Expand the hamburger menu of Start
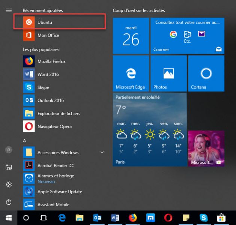 point(9,10)
